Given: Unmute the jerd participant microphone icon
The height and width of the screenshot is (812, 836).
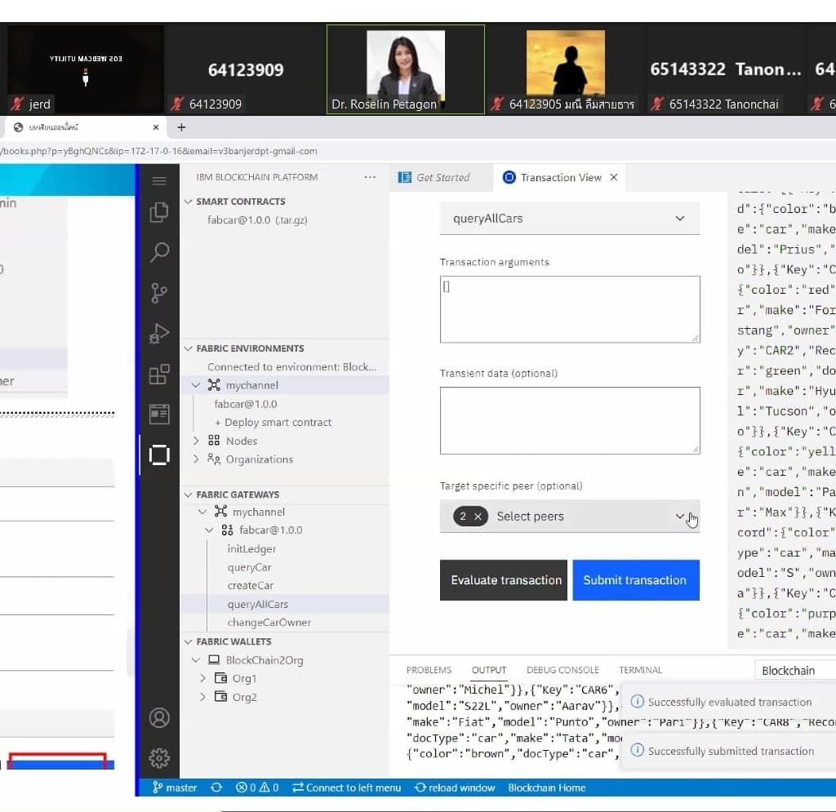Looking at the screenshot, I should (x=18, y=104).
